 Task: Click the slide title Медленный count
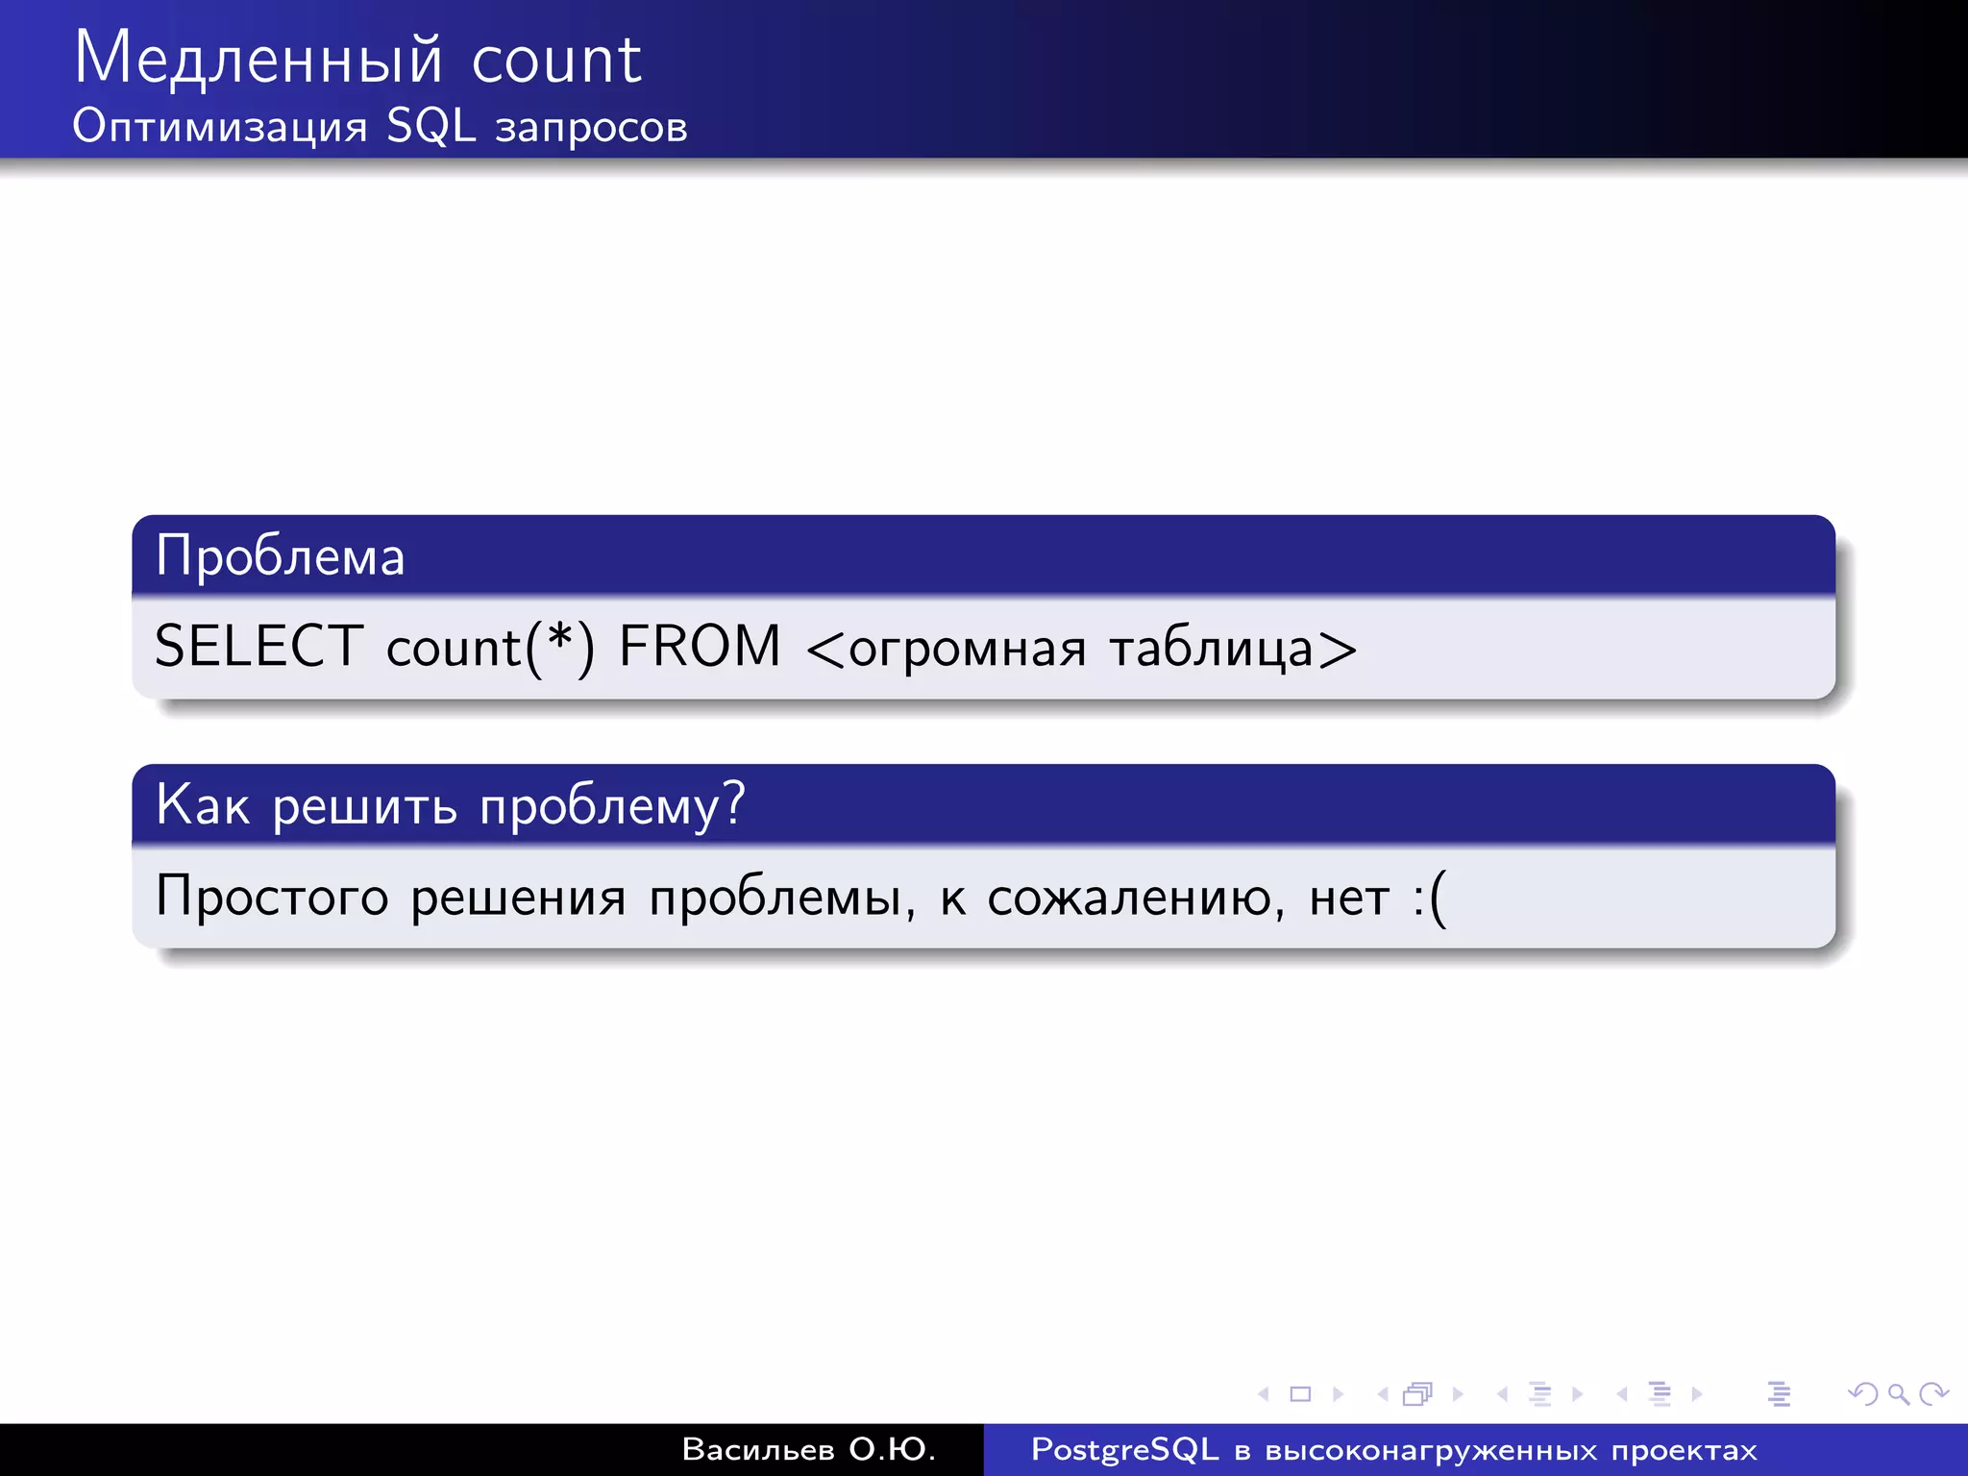tap(357, 59)
